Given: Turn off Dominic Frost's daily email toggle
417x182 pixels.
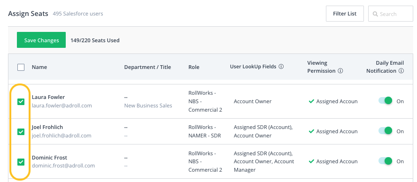Looking at the screenshot, I should point(386,161).
